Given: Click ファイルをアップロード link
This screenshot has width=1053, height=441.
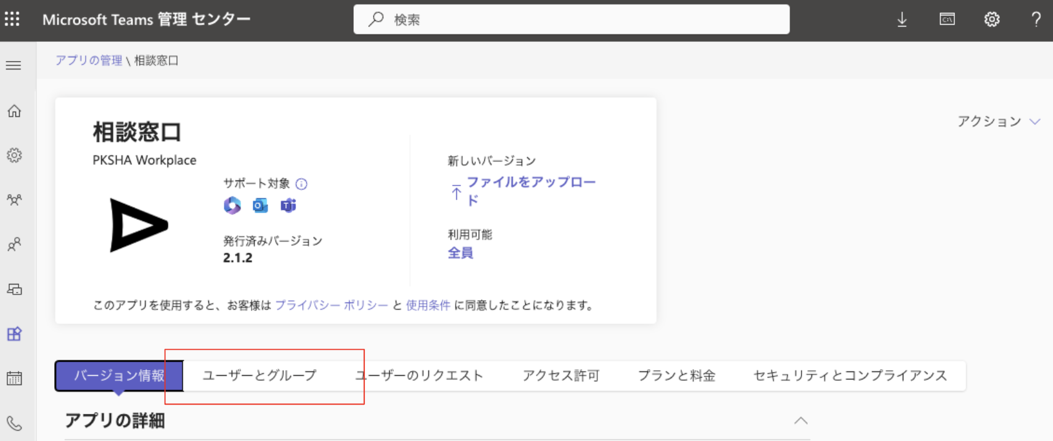Looking at the screenshot, I should (531, 191).
